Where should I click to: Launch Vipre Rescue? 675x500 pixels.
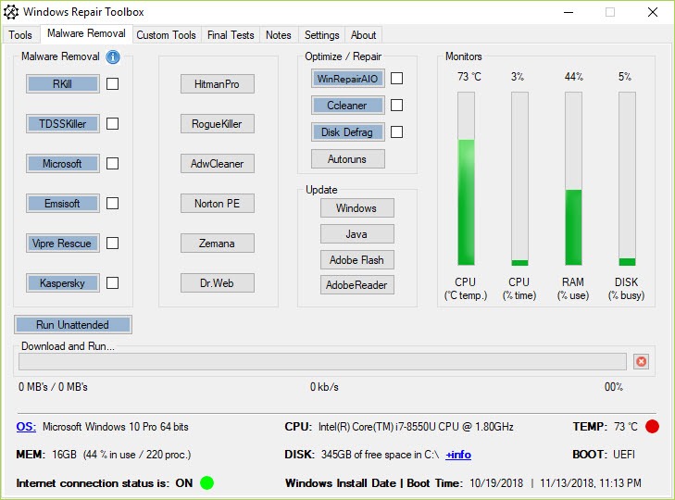(62, 243)
